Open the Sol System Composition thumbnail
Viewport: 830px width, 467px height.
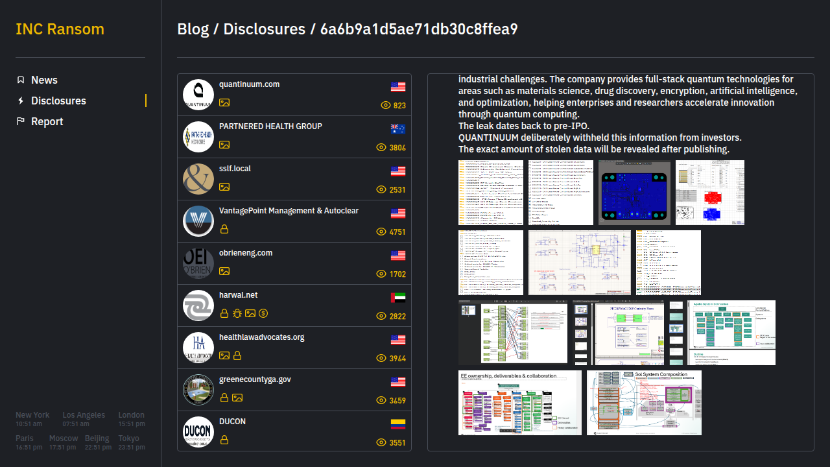tap(644, 403)
